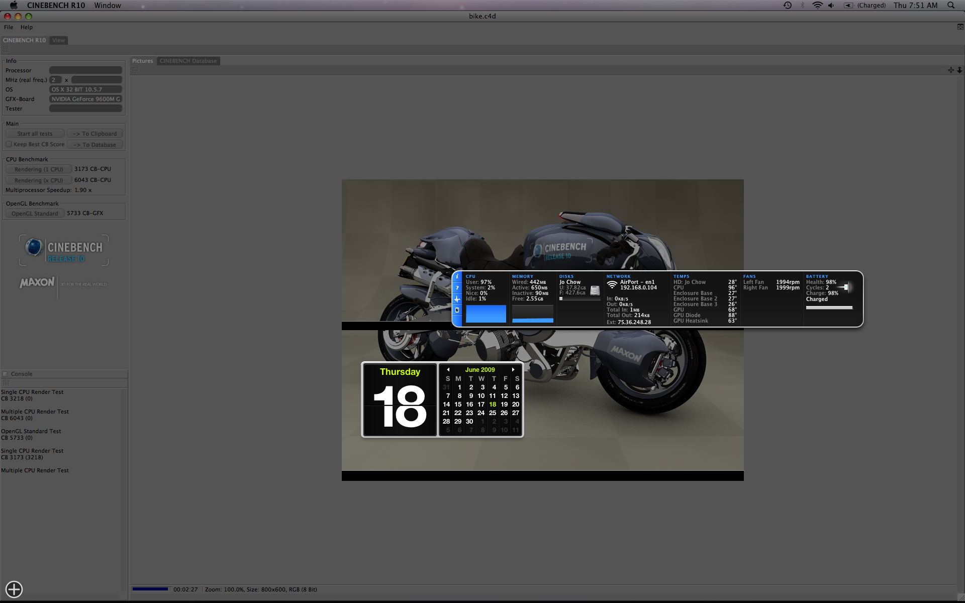This screenshot has width=965, height=603.
Task: Go to next month in calendar widget
Action: [x=513, y=370]
